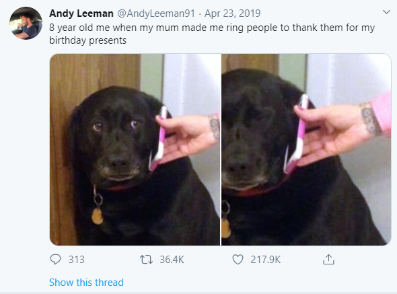Visit the @AndyLeeman91 handle link
397x294 pixels.
coord(156,13)
